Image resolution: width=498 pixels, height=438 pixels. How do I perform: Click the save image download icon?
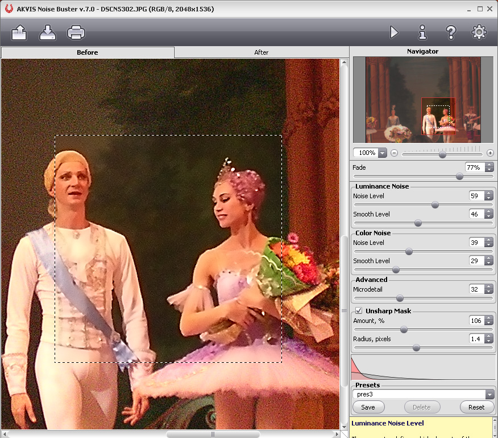(48, 32)
